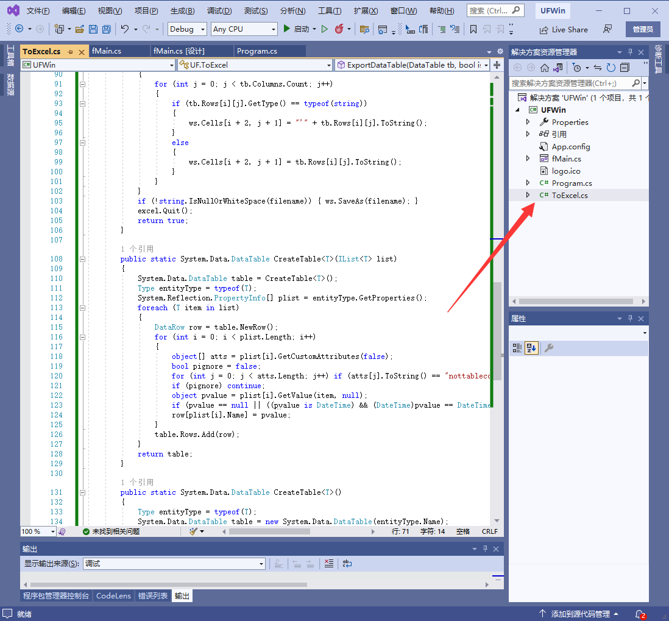Click the split editor icon above scrollbar
The image size is (669, 621).
tap(497, 65)
